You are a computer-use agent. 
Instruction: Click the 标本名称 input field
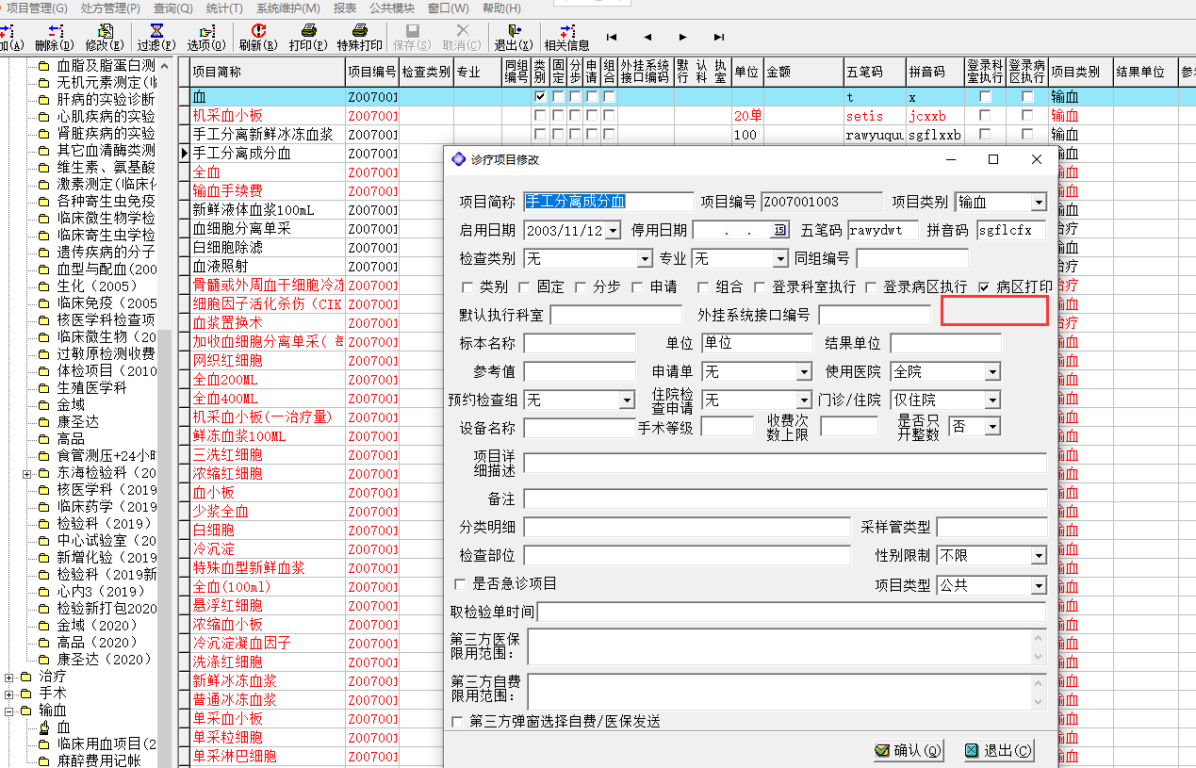pyautogui.click(x=580, y=343)
